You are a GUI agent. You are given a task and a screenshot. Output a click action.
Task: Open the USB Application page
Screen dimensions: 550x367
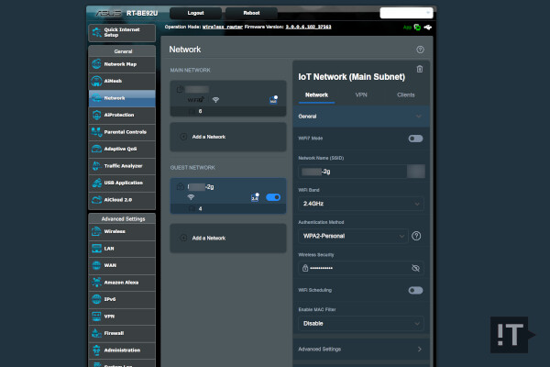coord(122,182)
